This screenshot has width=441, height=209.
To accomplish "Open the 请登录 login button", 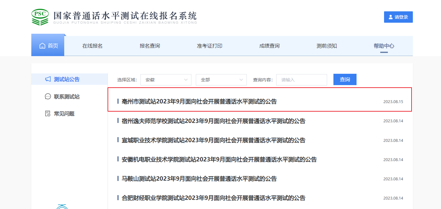I will tap(398, 17).
